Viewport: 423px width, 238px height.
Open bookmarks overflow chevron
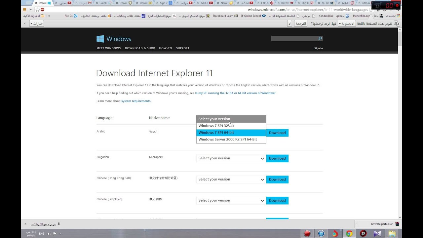(49, 16)
